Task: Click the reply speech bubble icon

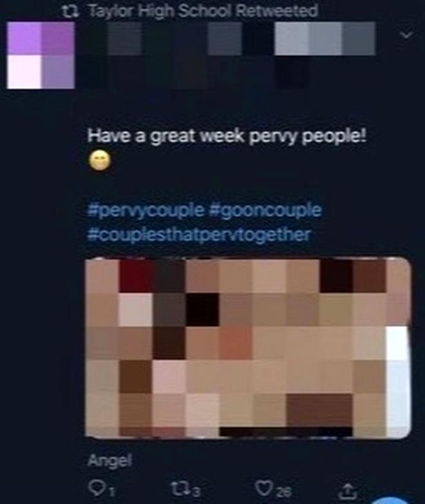Action: point(95,488)
